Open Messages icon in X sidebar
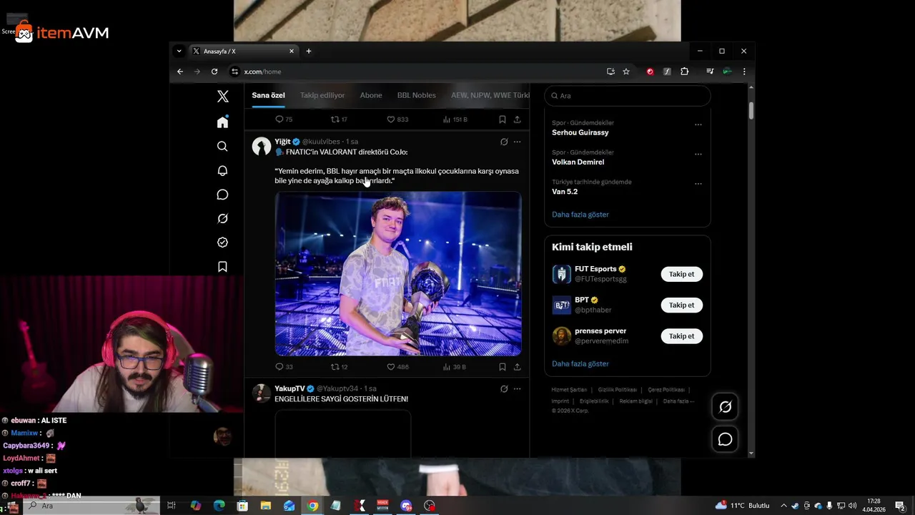Screen dimensions: 915x515 tap(222, 195)
